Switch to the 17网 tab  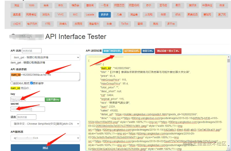pyautogui.click(x=48, y=24)
